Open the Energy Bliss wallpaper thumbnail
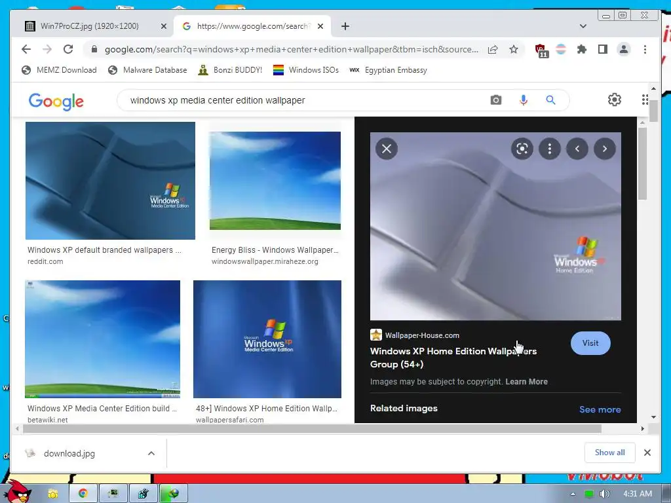This screenshot has height=503, width=671. 275,181
